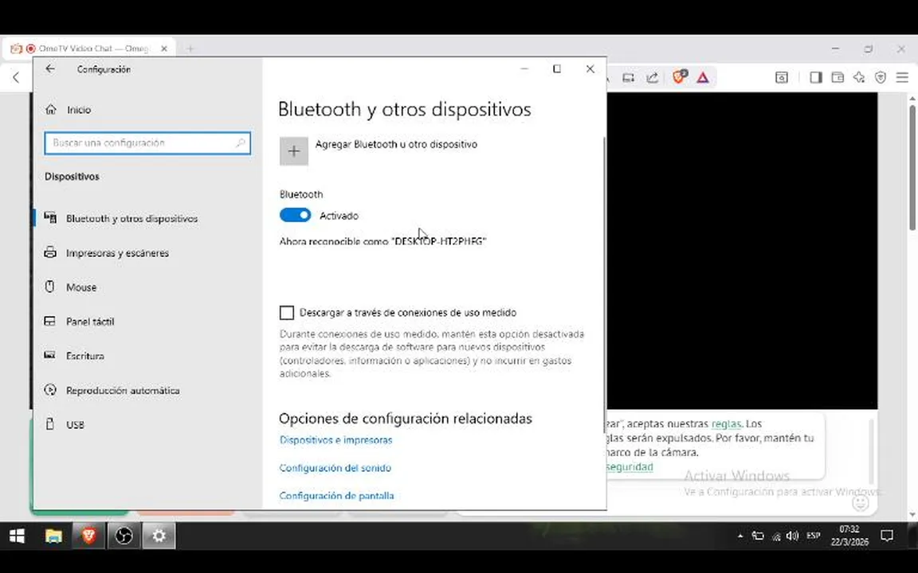Open Inicio home in Settings sidebar
This screenshot has width=918, height=573.
pos(69,109)
